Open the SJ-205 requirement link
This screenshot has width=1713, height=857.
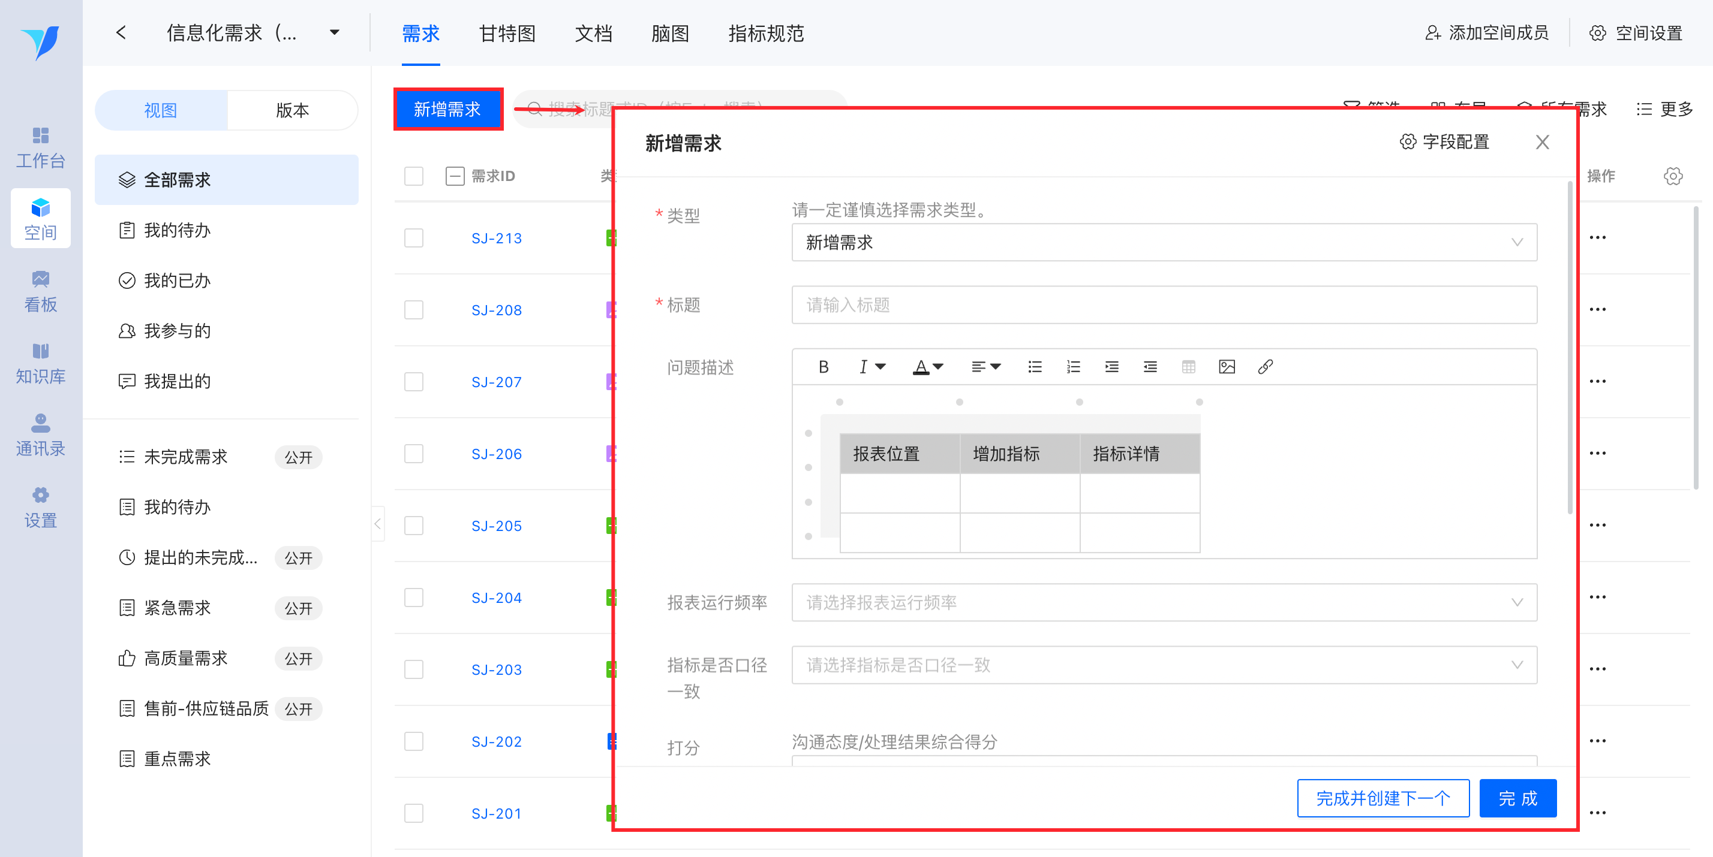click(x=496, y=526)
